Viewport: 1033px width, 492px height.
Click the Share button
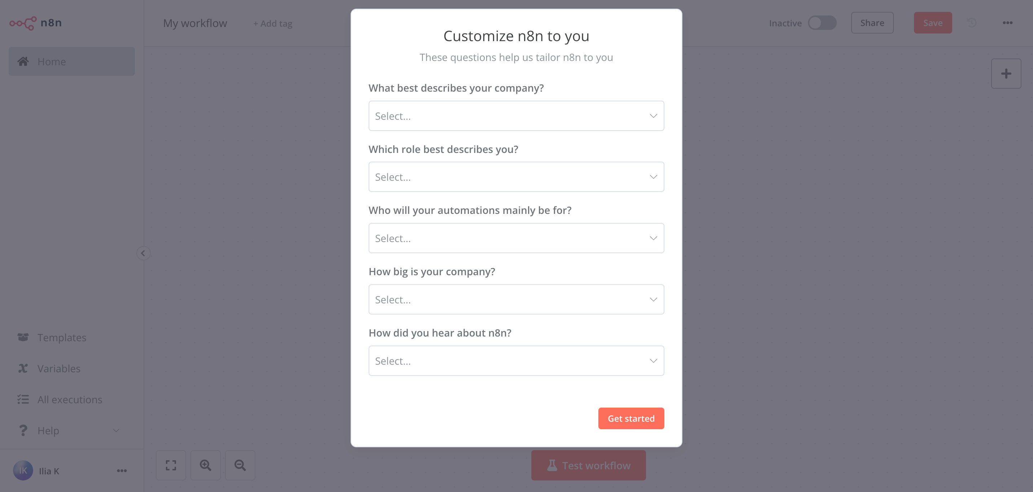872,23
